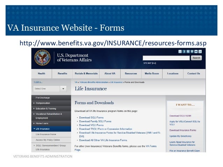Open Learn About Insurance for Service-Disabled Veterans
This screenshot has height=167, width=223.
pyautogui.click(x=182, y=143)
